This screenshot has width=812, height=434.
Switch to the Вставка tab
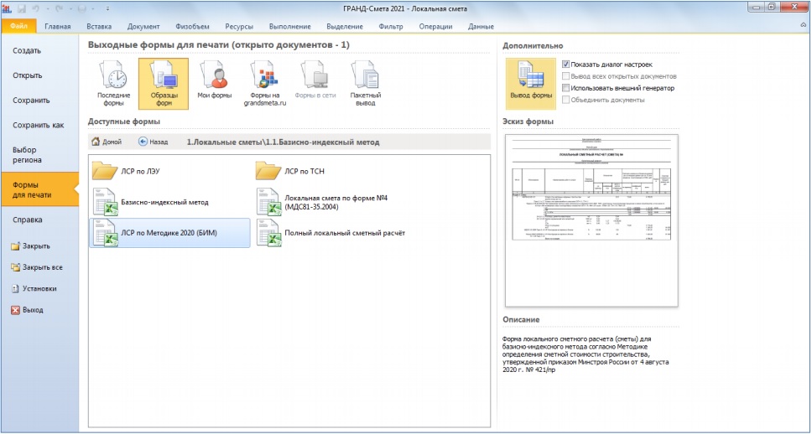coord(99,26)
